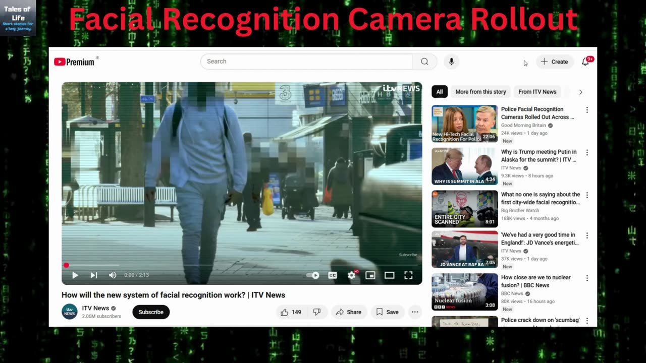
Task: Open BBC News channel link
Action: click(512, 293)
